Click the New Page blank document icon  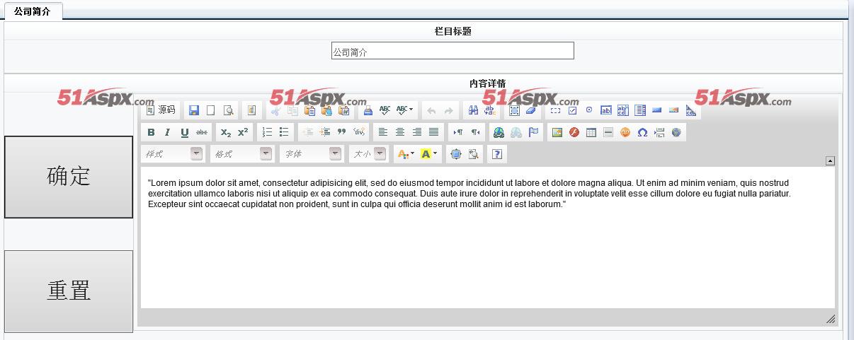210,110
